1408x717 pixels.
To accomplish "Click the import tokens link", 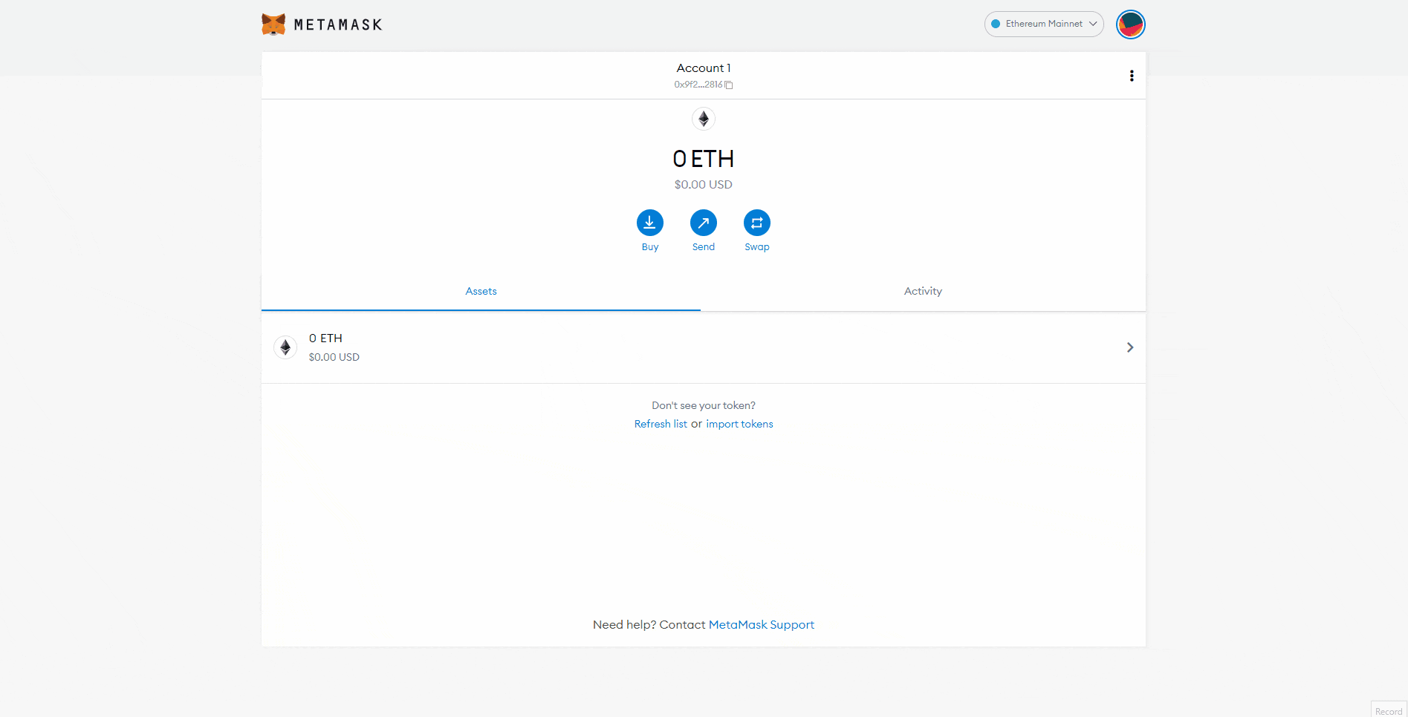I will 739,424.
